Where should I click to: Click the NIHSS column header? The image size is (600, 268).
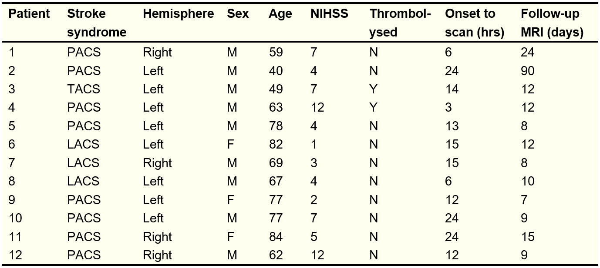point(329,14)
